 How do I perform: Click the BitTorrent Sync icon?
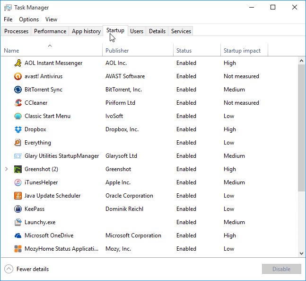pos(18,90)
